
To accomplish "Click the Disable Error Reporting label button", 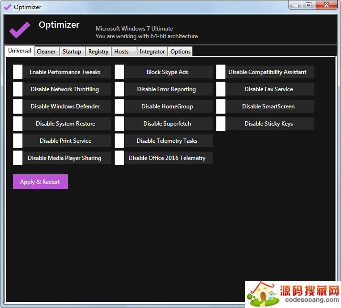I will [x=169, y=89].
